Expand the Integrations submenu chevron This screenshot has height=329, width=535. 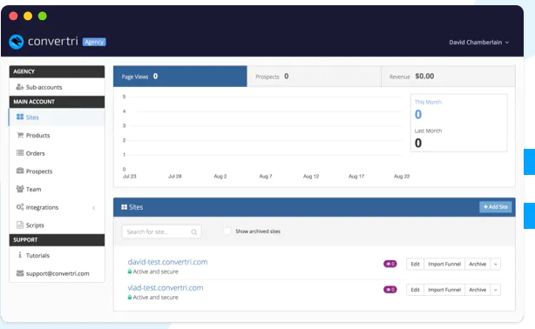point(93,208)
